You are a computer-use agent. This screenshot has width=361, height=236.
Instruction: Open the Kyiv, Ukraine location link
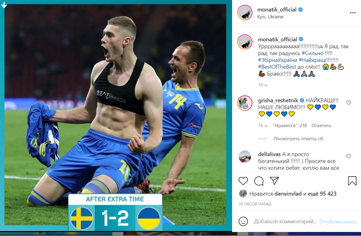click(x=270, y=17)
